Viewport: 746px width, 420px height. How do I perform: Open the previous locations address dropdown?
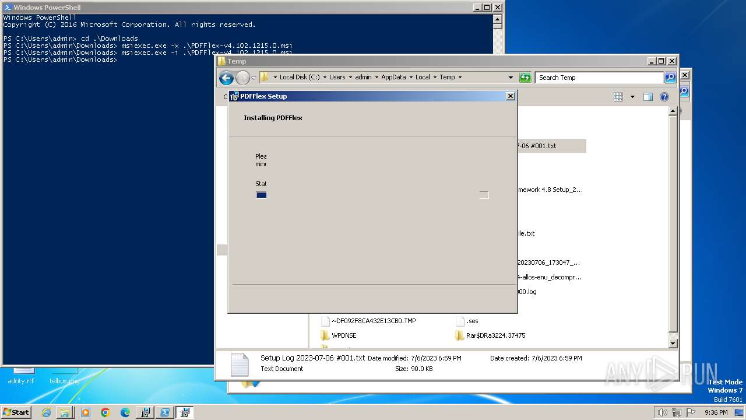point(511,77)
